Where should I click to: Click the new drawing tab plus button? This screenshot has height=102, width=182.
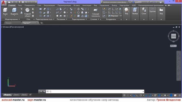point(42,23)
